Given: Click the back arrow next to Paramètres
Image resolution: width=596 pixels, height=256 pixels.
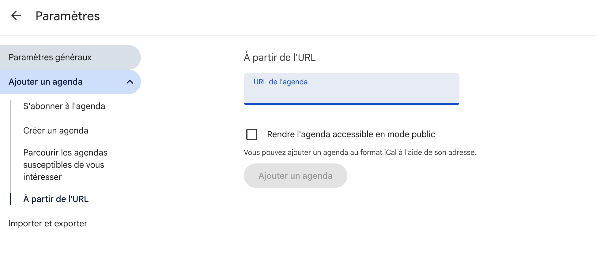Looking at the screenshot, I should 16,15.
